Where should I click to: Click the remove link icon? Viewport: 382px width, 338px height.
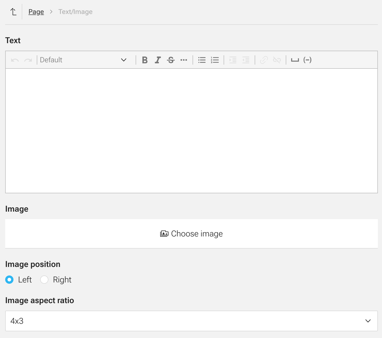277,60
